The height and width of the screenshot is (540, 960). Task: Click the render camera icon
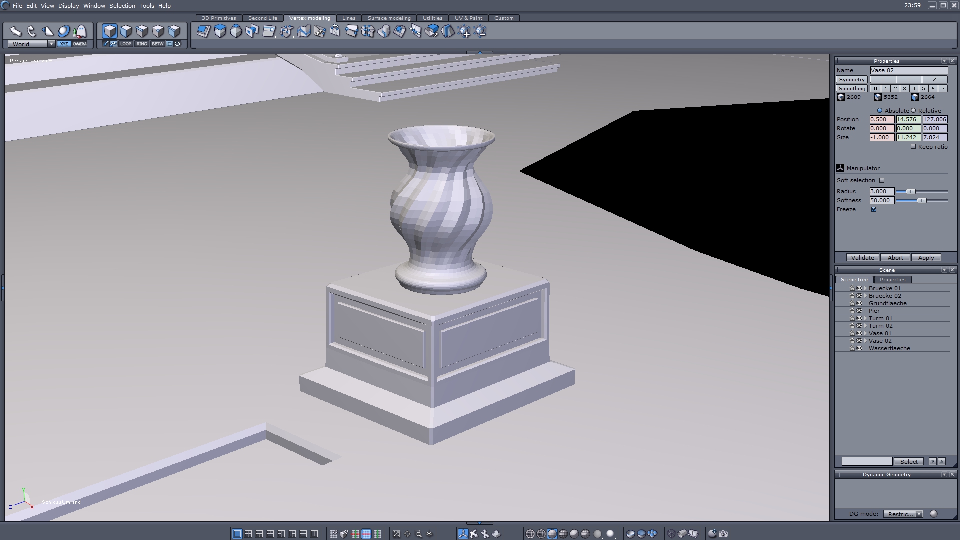click(x=723, y=534)
